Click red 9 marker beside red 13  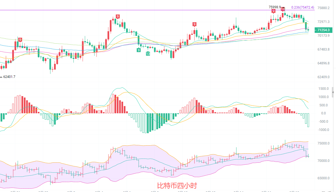(274, 11)
